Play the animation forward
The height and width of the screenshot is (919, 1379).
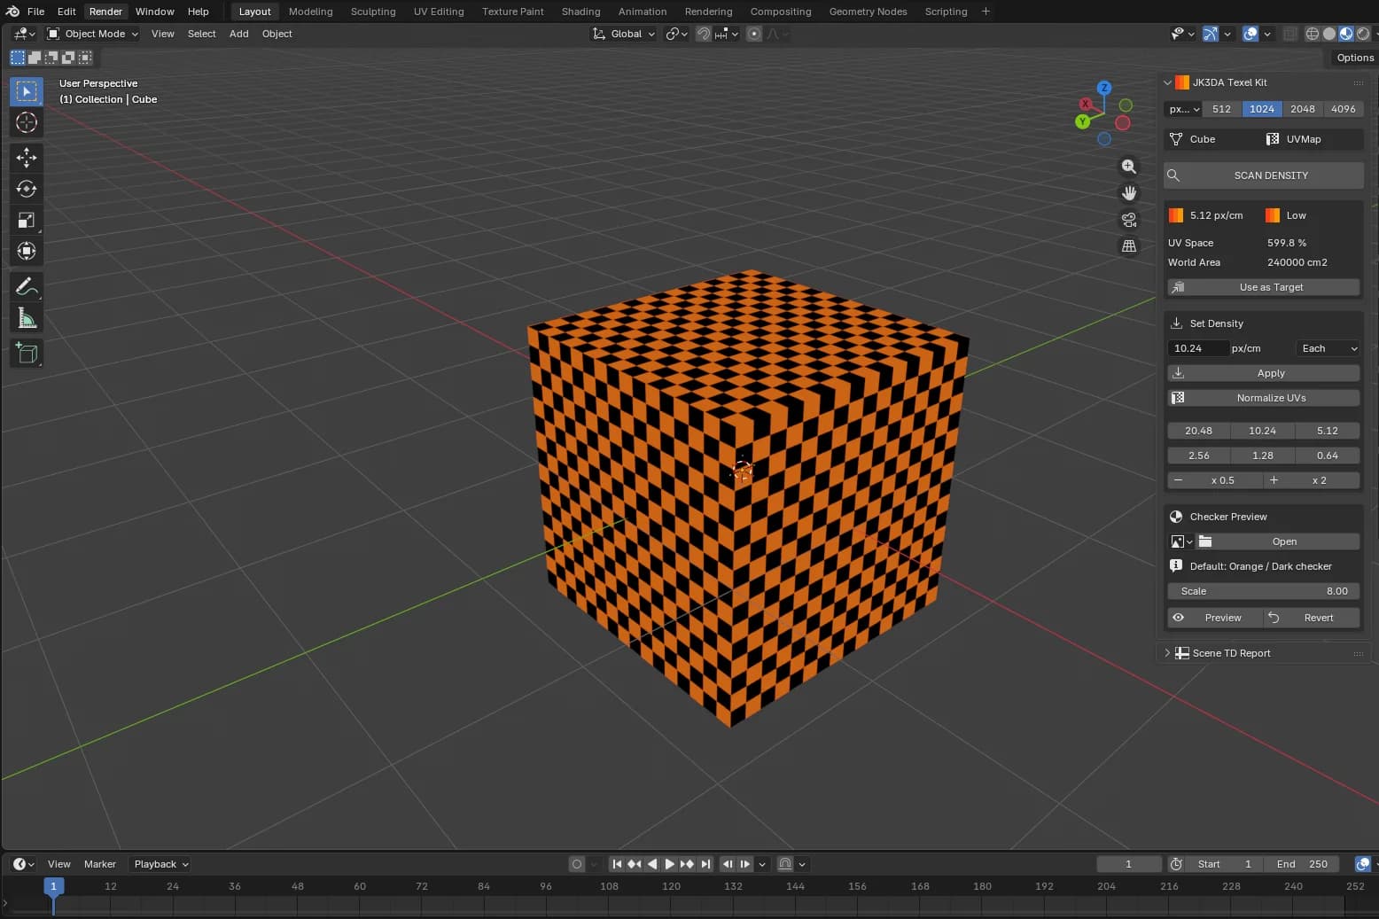tap(670, 864)
